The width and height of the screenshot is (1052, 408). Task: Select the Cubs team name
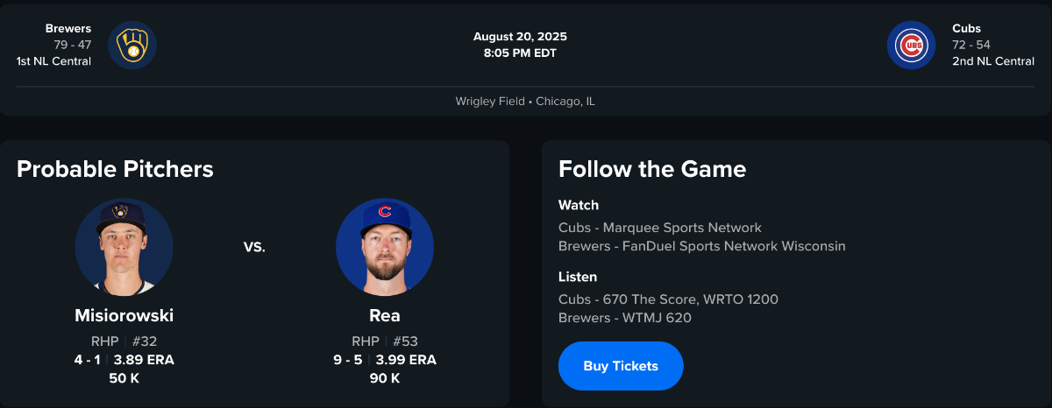pos(967,29)
